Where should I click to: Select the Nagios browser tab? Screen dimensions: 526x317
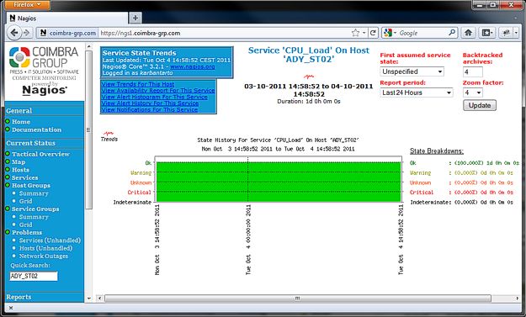tap(67, 18)
